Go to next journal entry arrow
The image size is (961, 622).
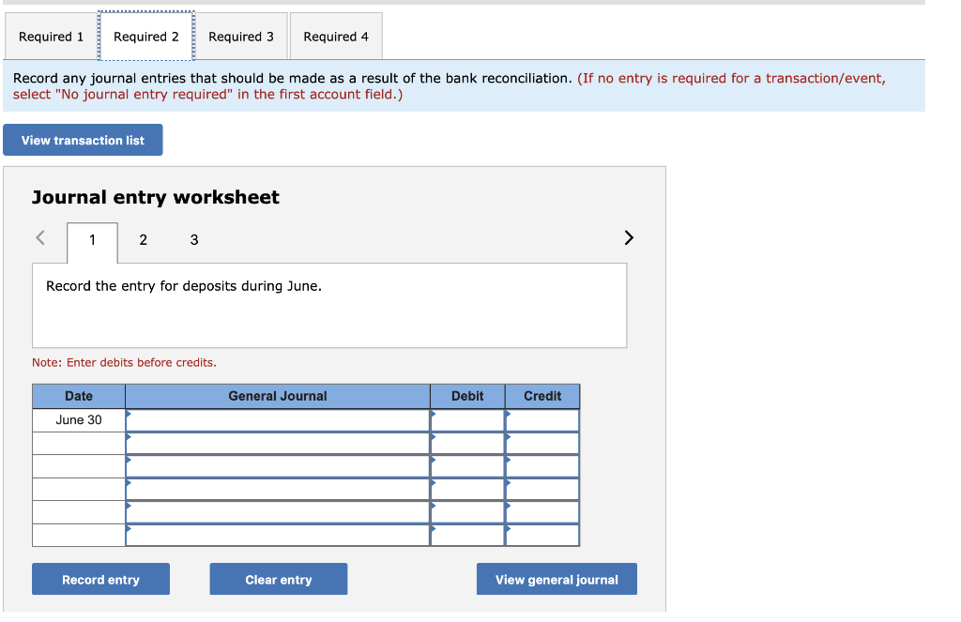coord(628,237)
